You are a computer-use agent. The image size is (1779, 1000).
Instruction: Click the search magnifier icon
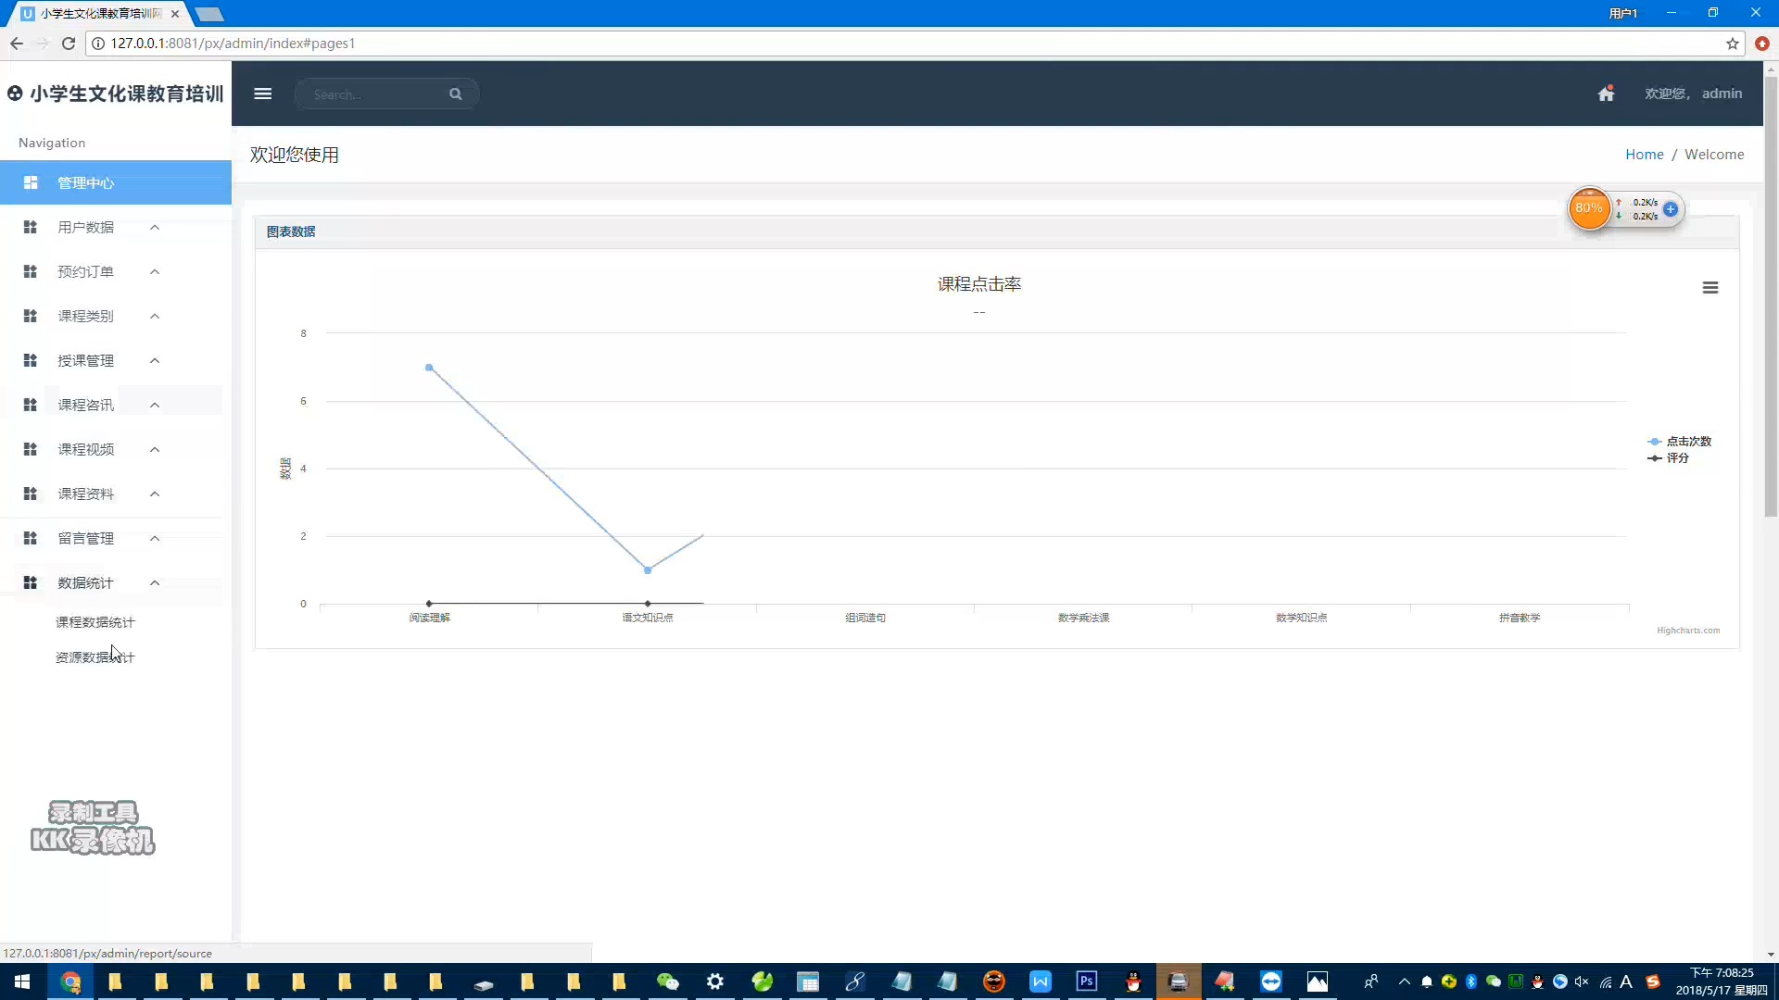456,94
